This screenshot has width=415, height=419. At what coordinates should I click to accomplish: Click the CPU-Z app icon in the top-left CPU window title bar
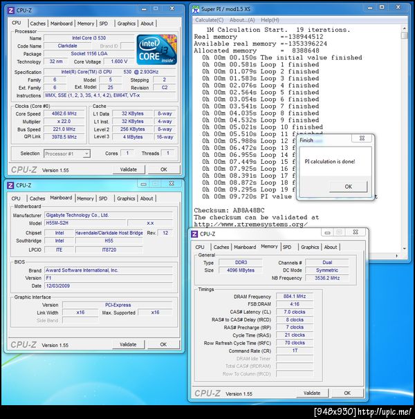point(10,10)
